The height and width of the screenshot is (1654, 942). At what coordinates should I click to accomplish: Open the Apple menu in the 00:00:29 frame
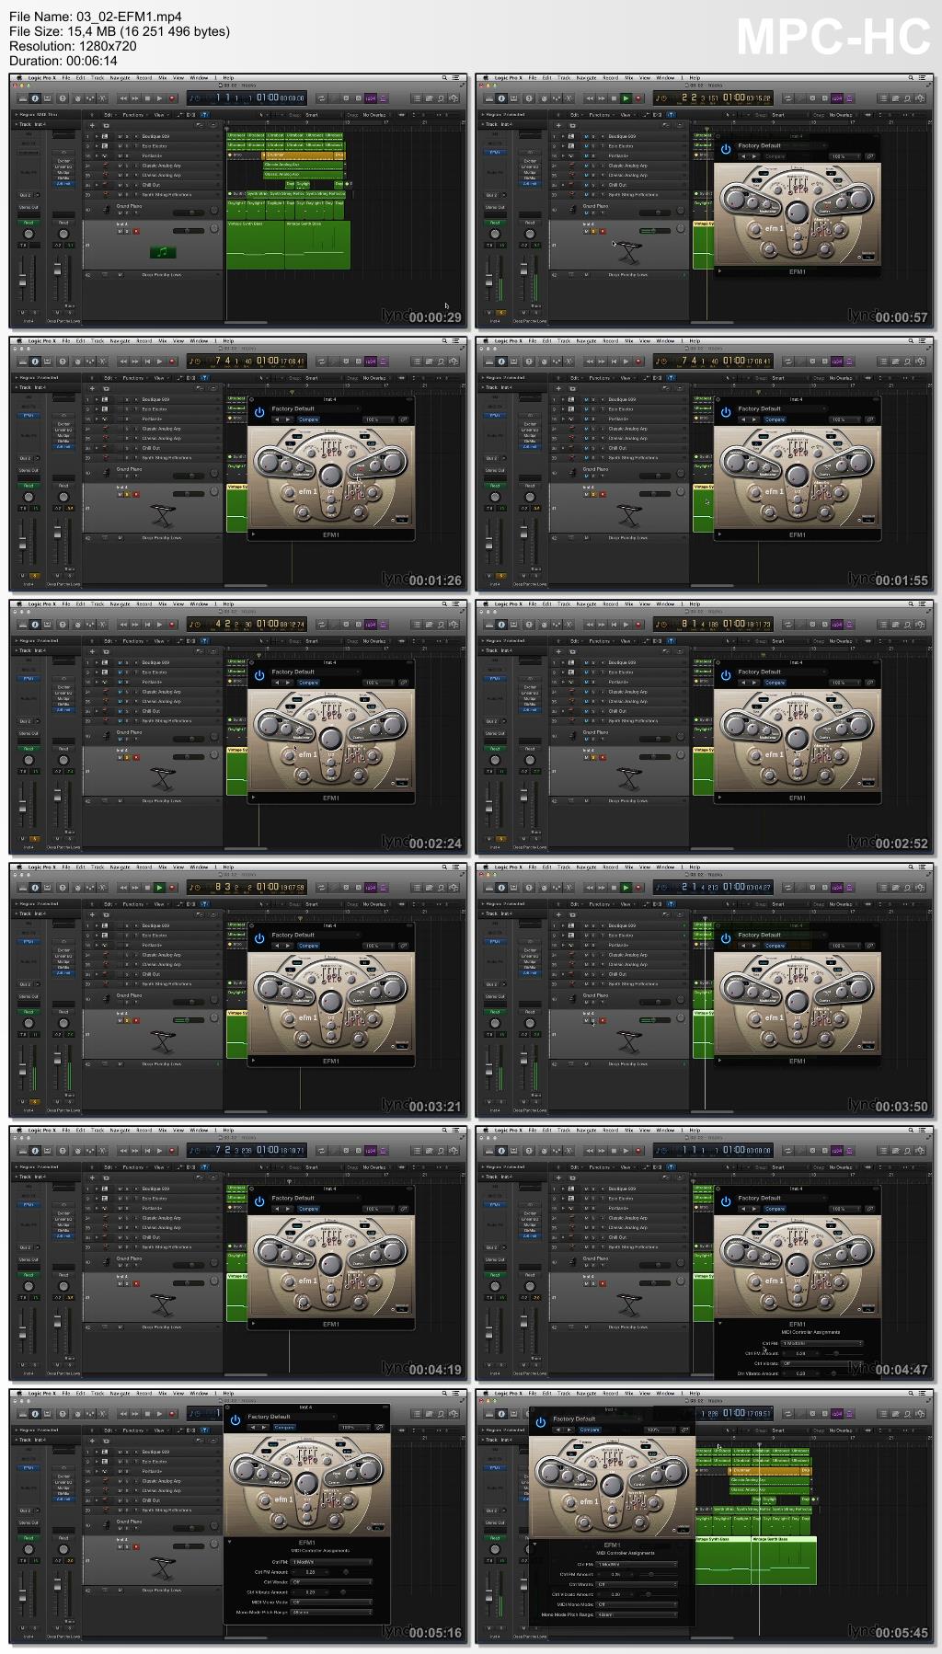(x=19, y=77)
